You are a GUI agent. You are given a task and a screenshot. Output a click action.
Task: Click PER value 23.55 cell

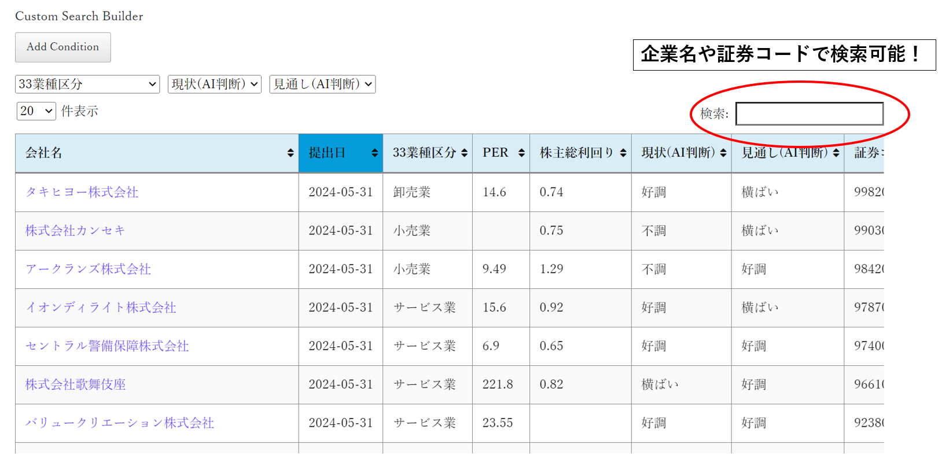click(x=501, y=423)
